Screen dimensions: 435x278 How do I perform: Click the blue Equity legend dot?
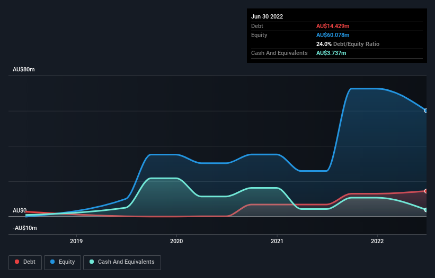pyautogui.click(x=52, y=262)
